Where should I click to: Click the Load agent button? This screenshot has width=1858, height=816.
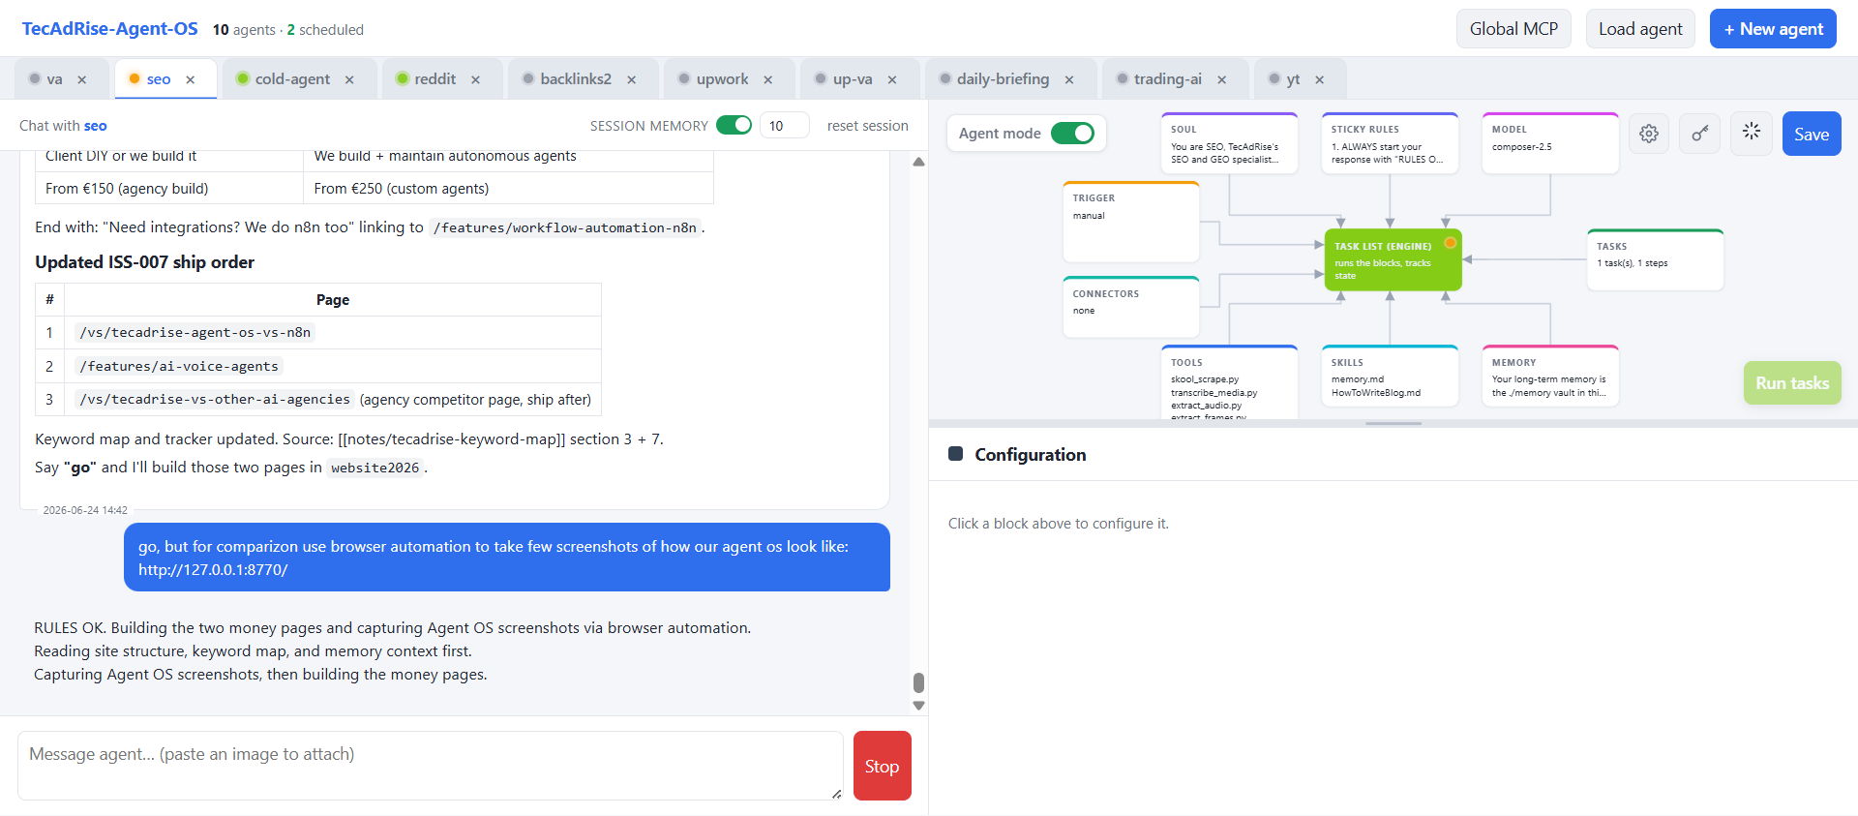coord(1640,29)
